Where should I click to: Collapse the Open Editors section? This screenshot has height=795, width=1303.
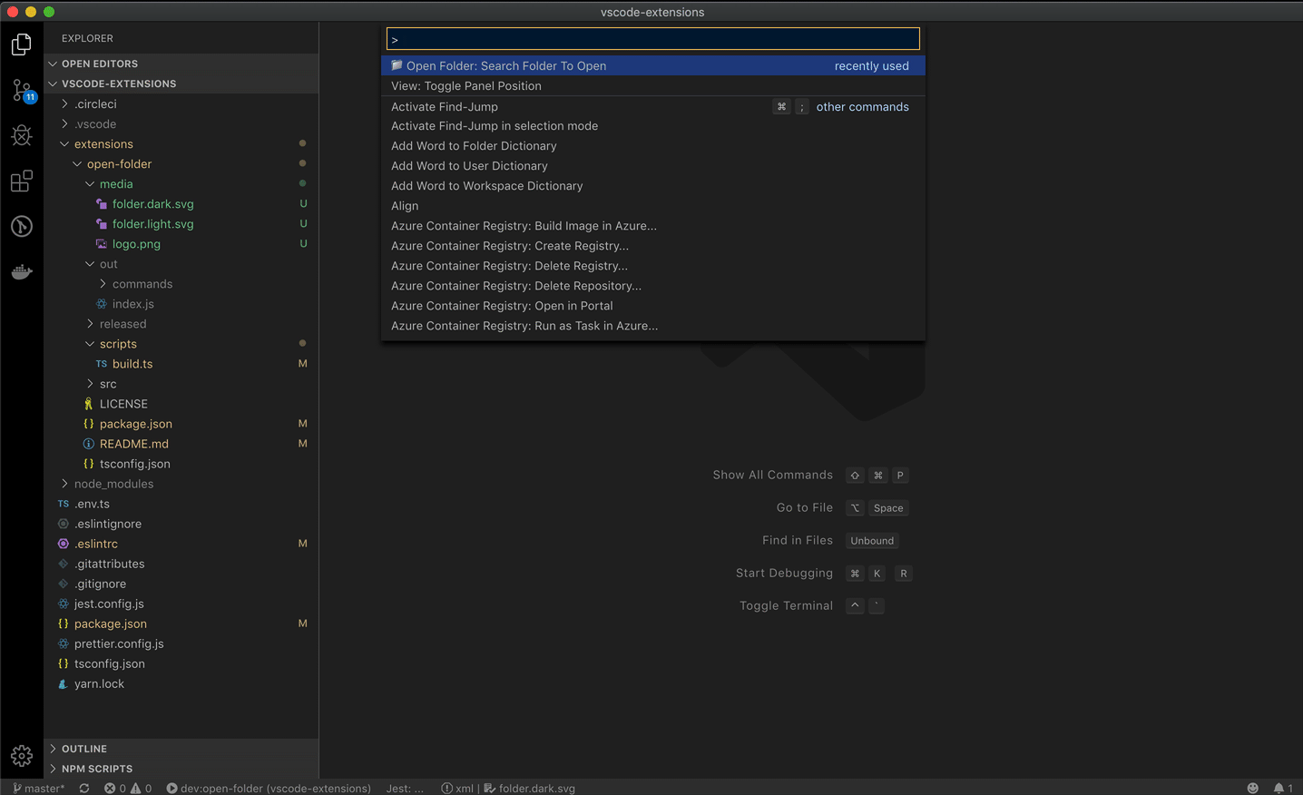point(181,64)
